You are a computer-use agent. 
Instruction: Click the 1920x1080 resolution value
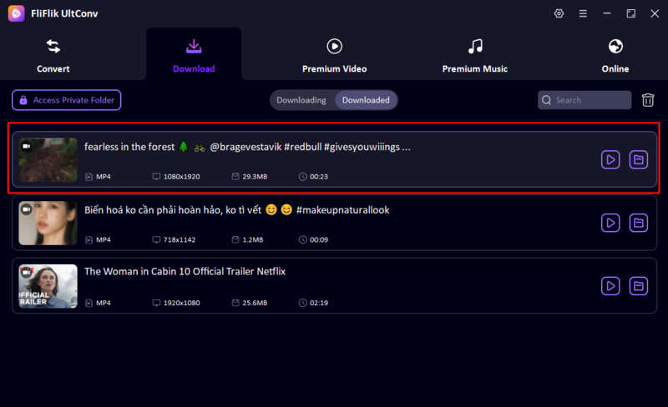181,303
